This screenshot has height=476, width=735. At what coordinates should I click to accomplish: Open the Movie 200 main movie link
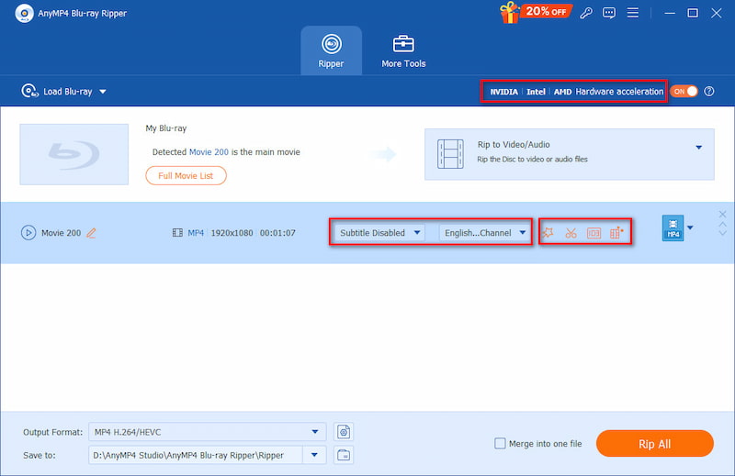(x=209, y=152)
